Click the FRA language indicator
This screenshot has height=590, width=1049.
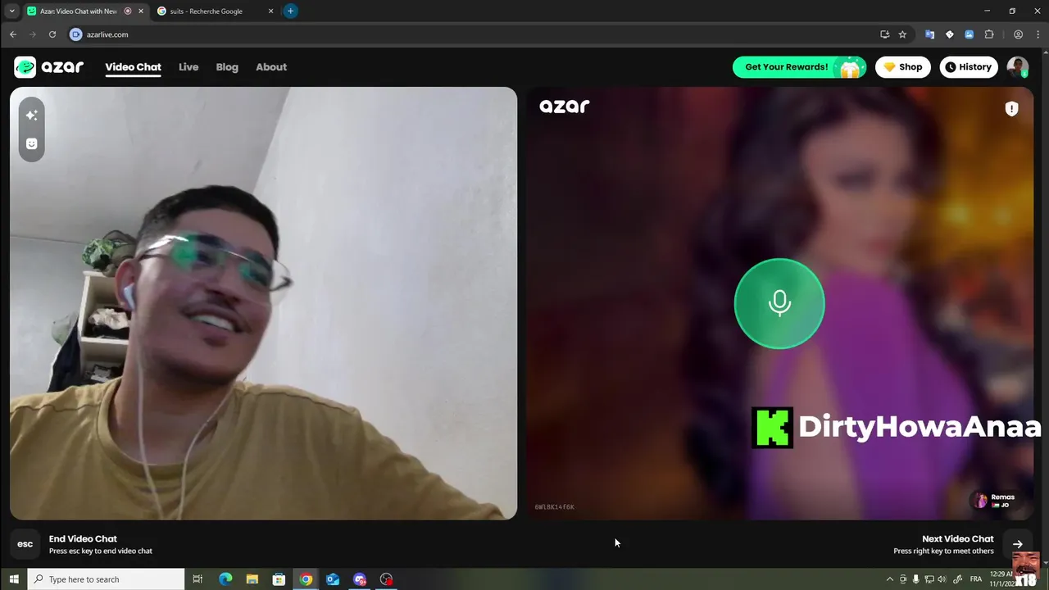[976, 579]
